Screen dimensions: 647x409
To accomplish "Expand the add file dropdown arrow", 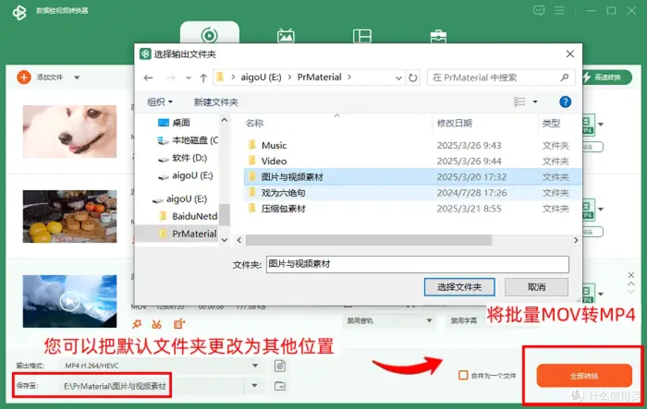I will pos(77,77).
